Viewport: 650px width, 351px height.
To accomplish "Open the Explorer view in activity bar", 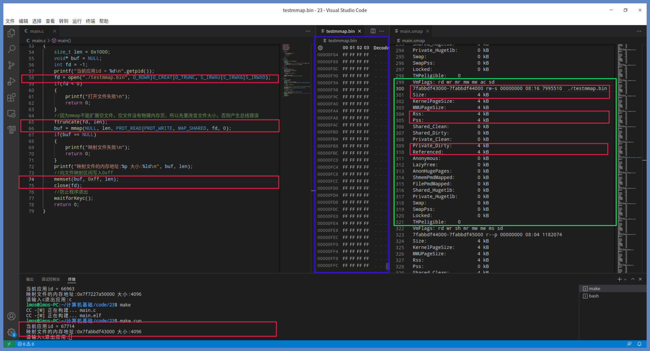I will point(11,33).
